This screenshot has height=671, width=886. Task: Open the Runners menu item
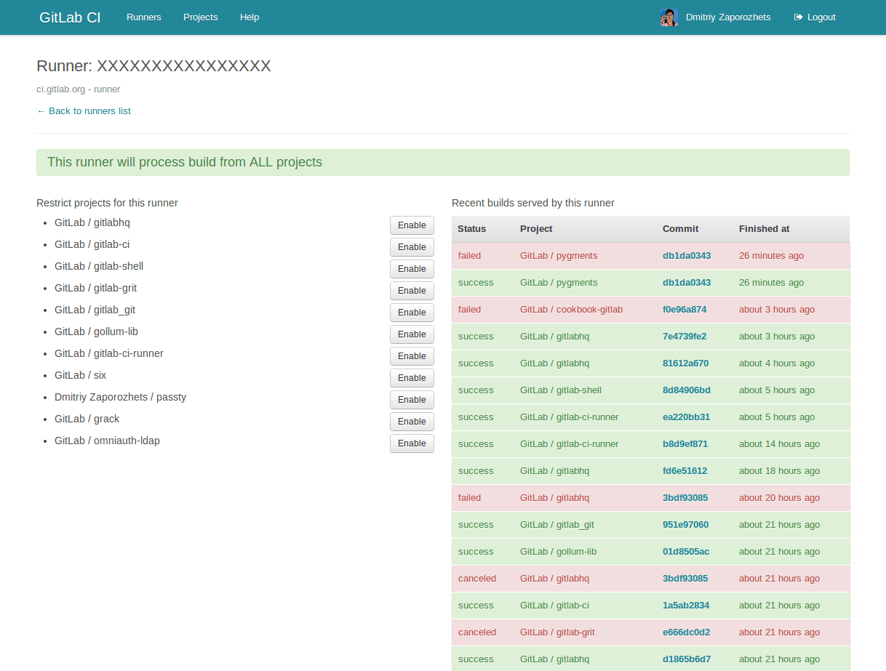pos(144,17)
